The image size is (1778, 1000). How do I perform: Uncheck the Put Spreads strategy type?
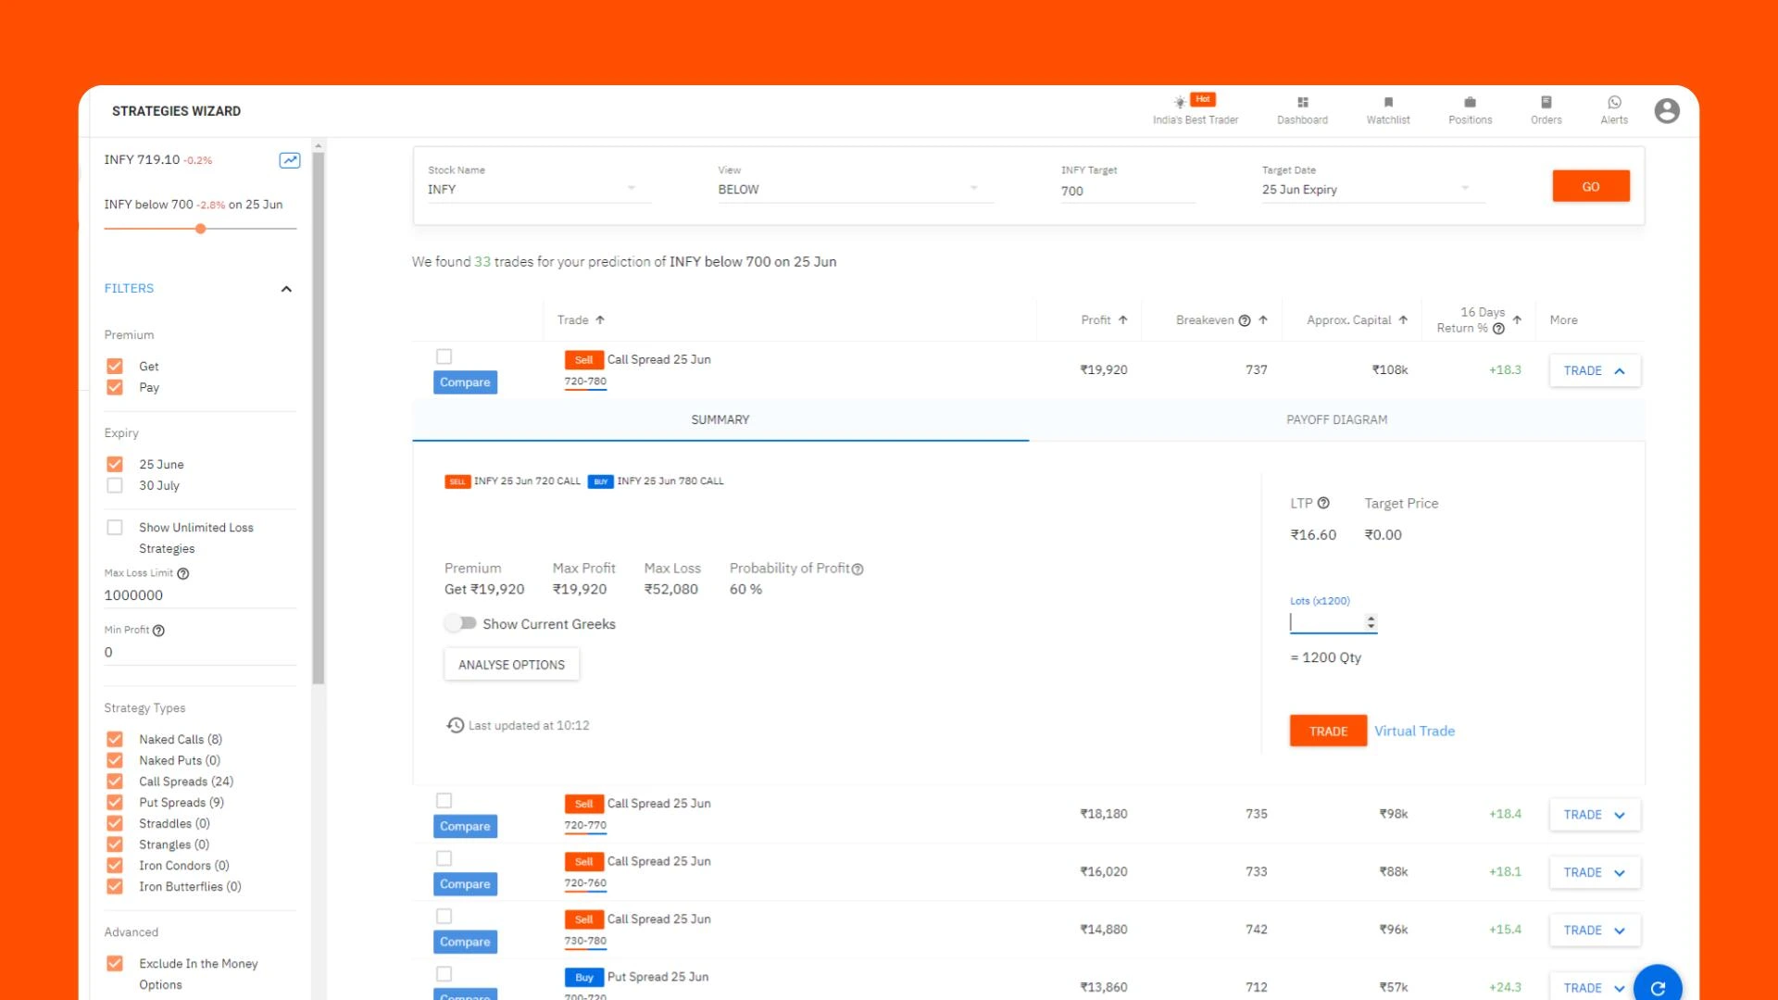coord(115,802)
